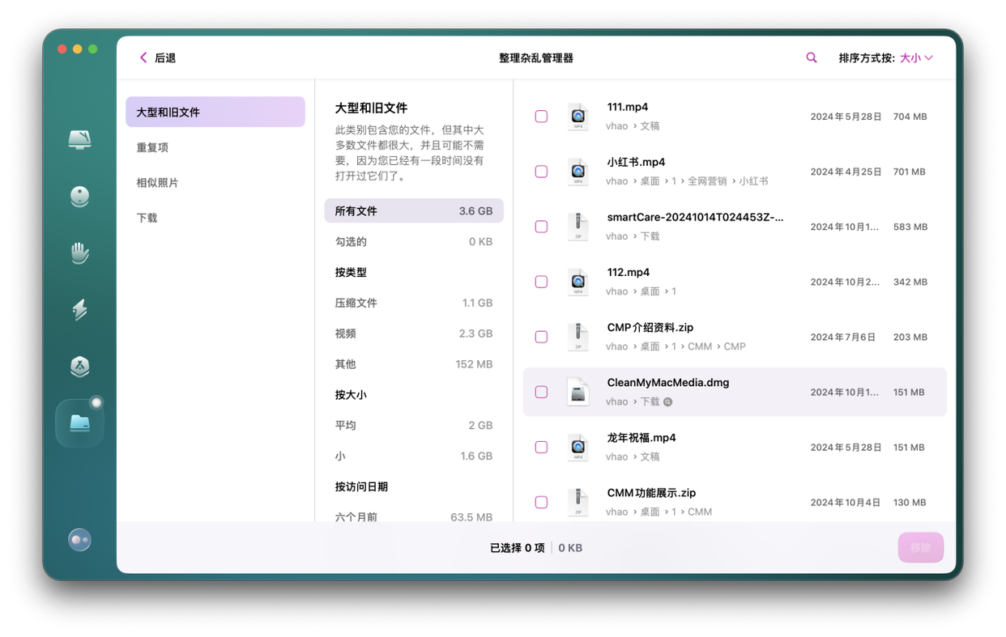Click the 已选择 0 项 status text

click(518, 548)
